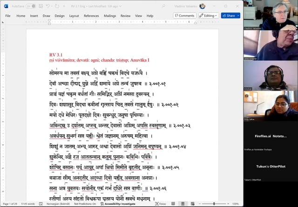
Task: Select the headphones-wearing participant video thumbnail
Action: click(271, 76)
